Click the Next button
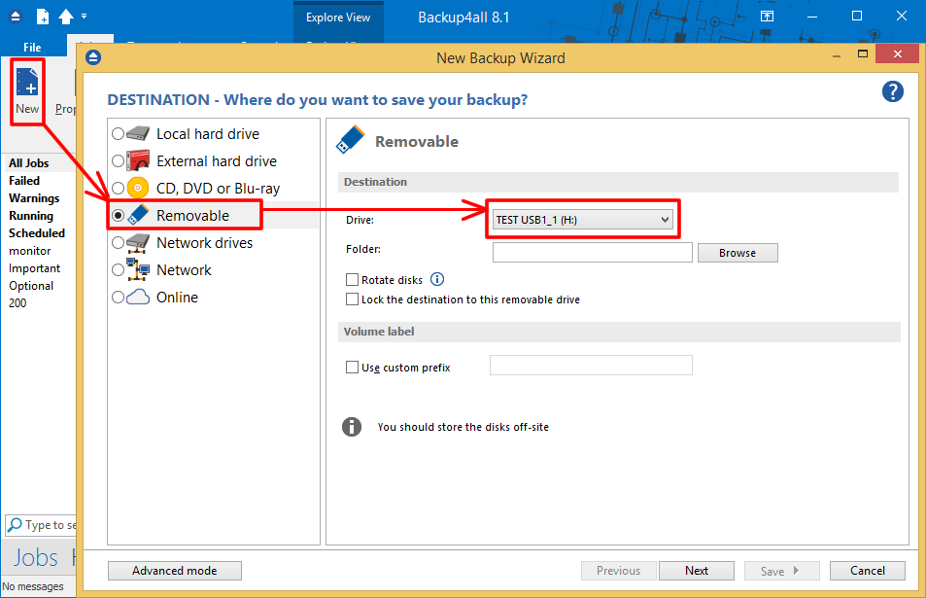The image size is (926, 598). pyautogui.click(x=697, y=570)
